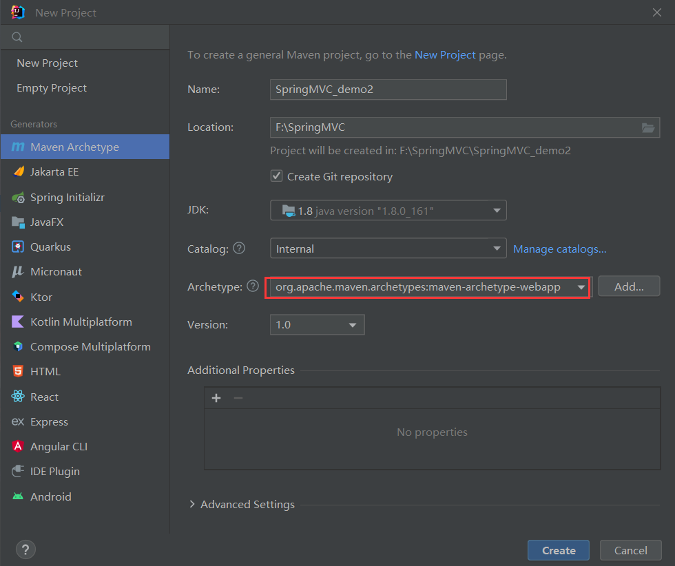Click the Kotlin Multiplatform K icon

[18, 322]
